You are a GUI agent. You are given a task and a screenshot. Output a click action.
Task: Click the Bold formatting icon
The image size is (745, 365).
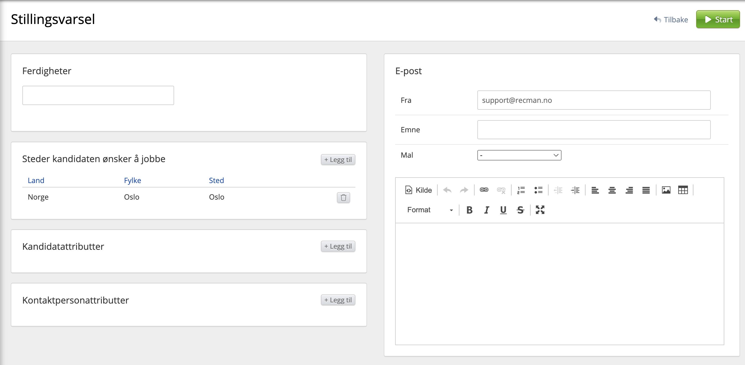[x=469, y=210]
